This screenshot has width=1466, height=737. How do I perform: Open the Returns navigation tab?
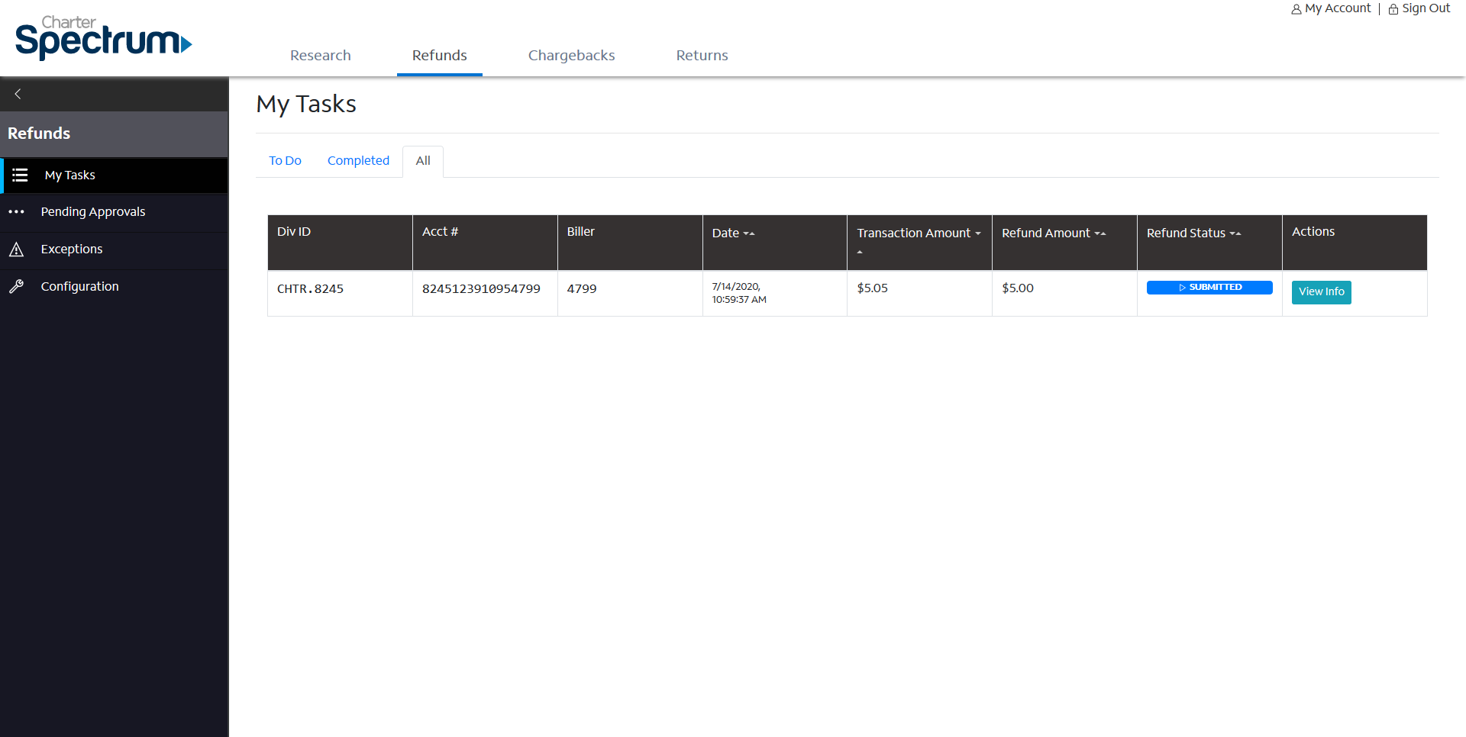click(702, 56)
